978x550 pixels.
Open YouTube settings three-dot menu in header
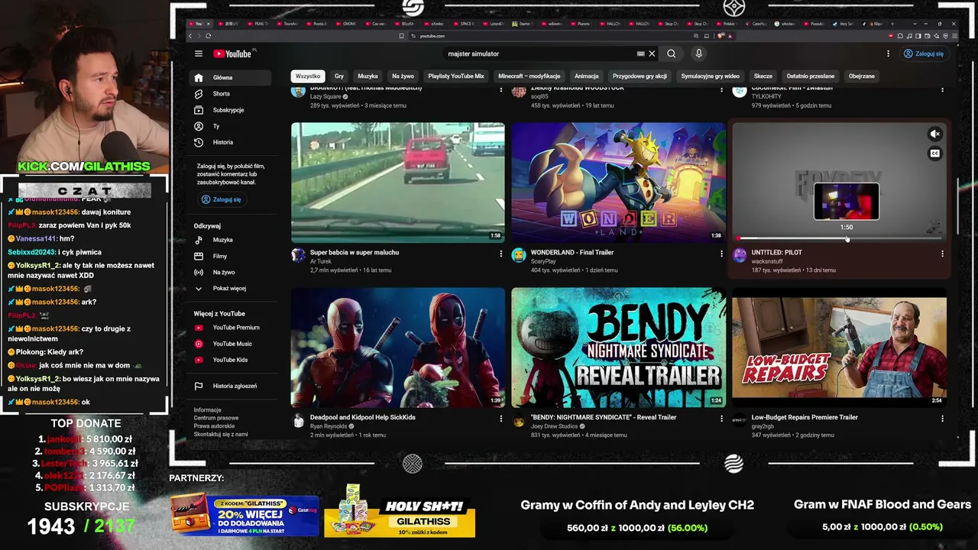coord(888,53)
